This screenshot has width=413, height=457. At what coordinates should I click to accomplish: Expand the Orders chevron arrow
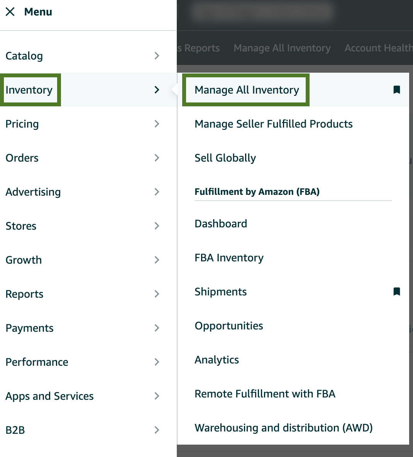click(x=157, y=158)
